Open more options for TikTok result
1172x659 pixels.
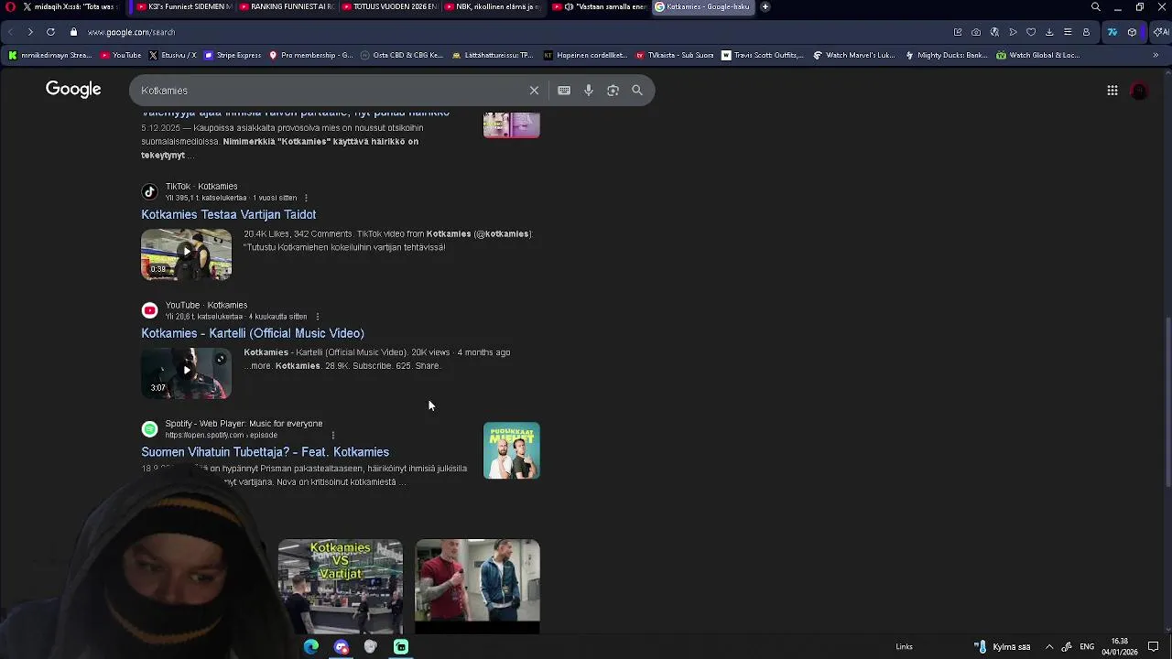click(x=306, y=198)
